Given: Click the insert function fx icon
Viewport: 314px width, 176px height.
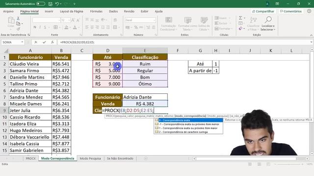Looking at the screenshot, I should pyautogui.click(x=52, y=43).
